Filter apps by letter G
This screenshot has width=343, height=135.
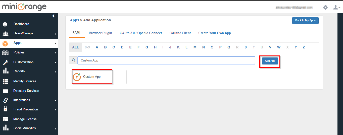(x=147, y=47)
